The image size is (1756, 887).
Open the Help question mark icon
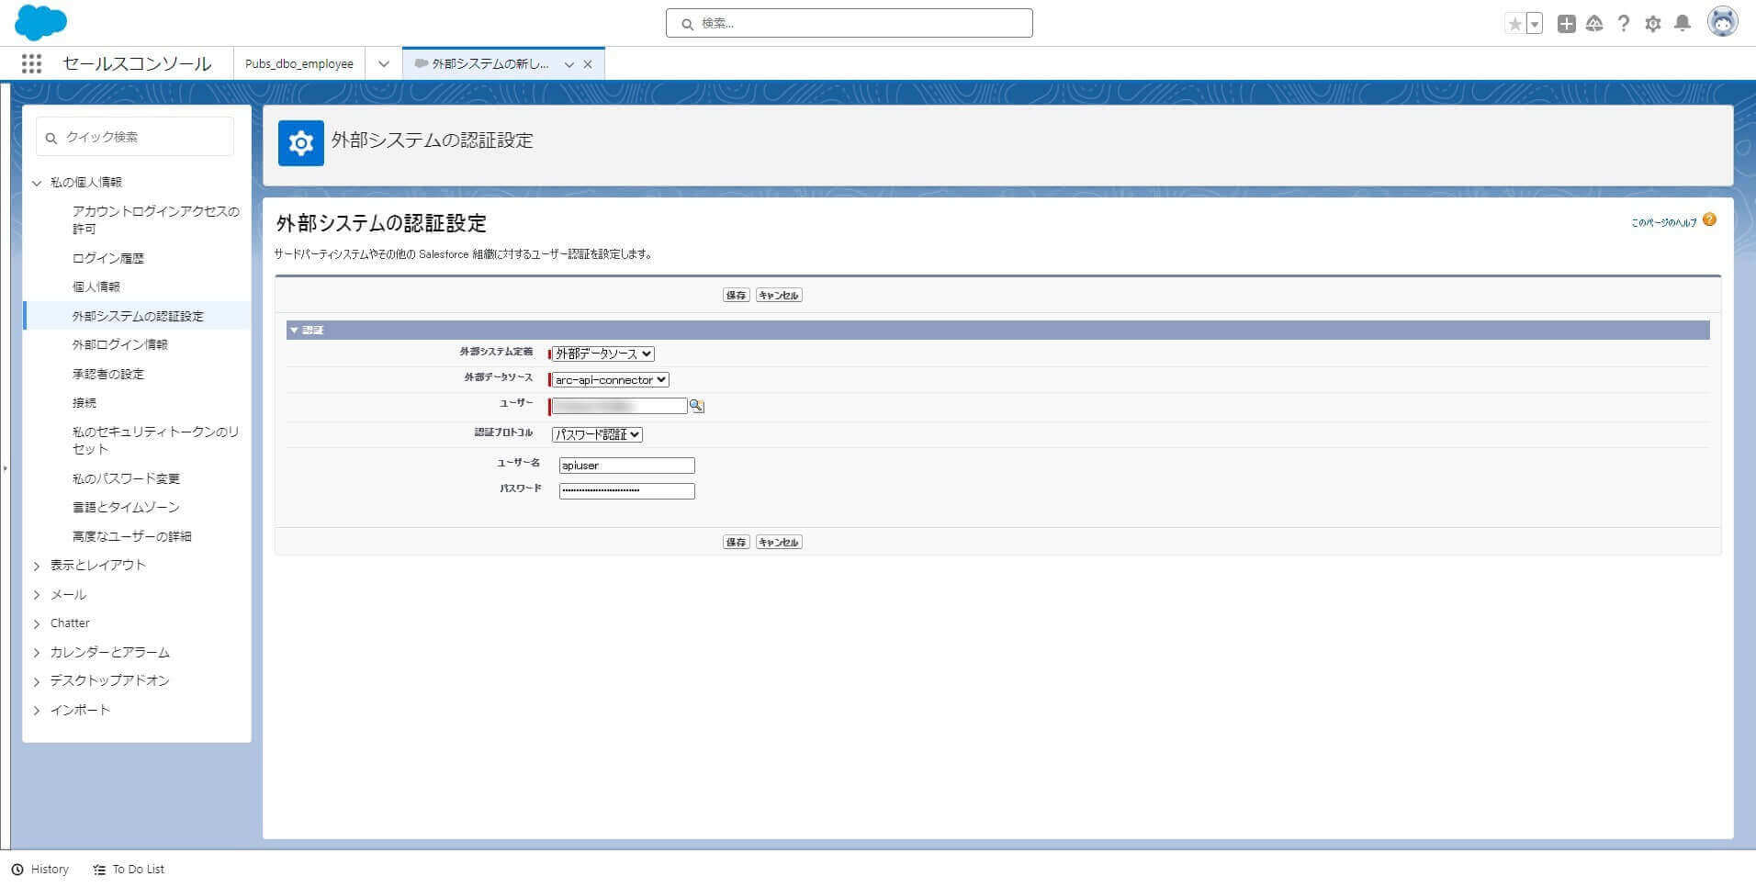pos(1624,24)
